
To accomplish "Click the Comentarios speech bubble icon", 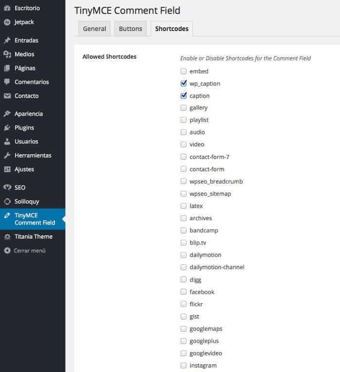I will [x=7, y=82].
